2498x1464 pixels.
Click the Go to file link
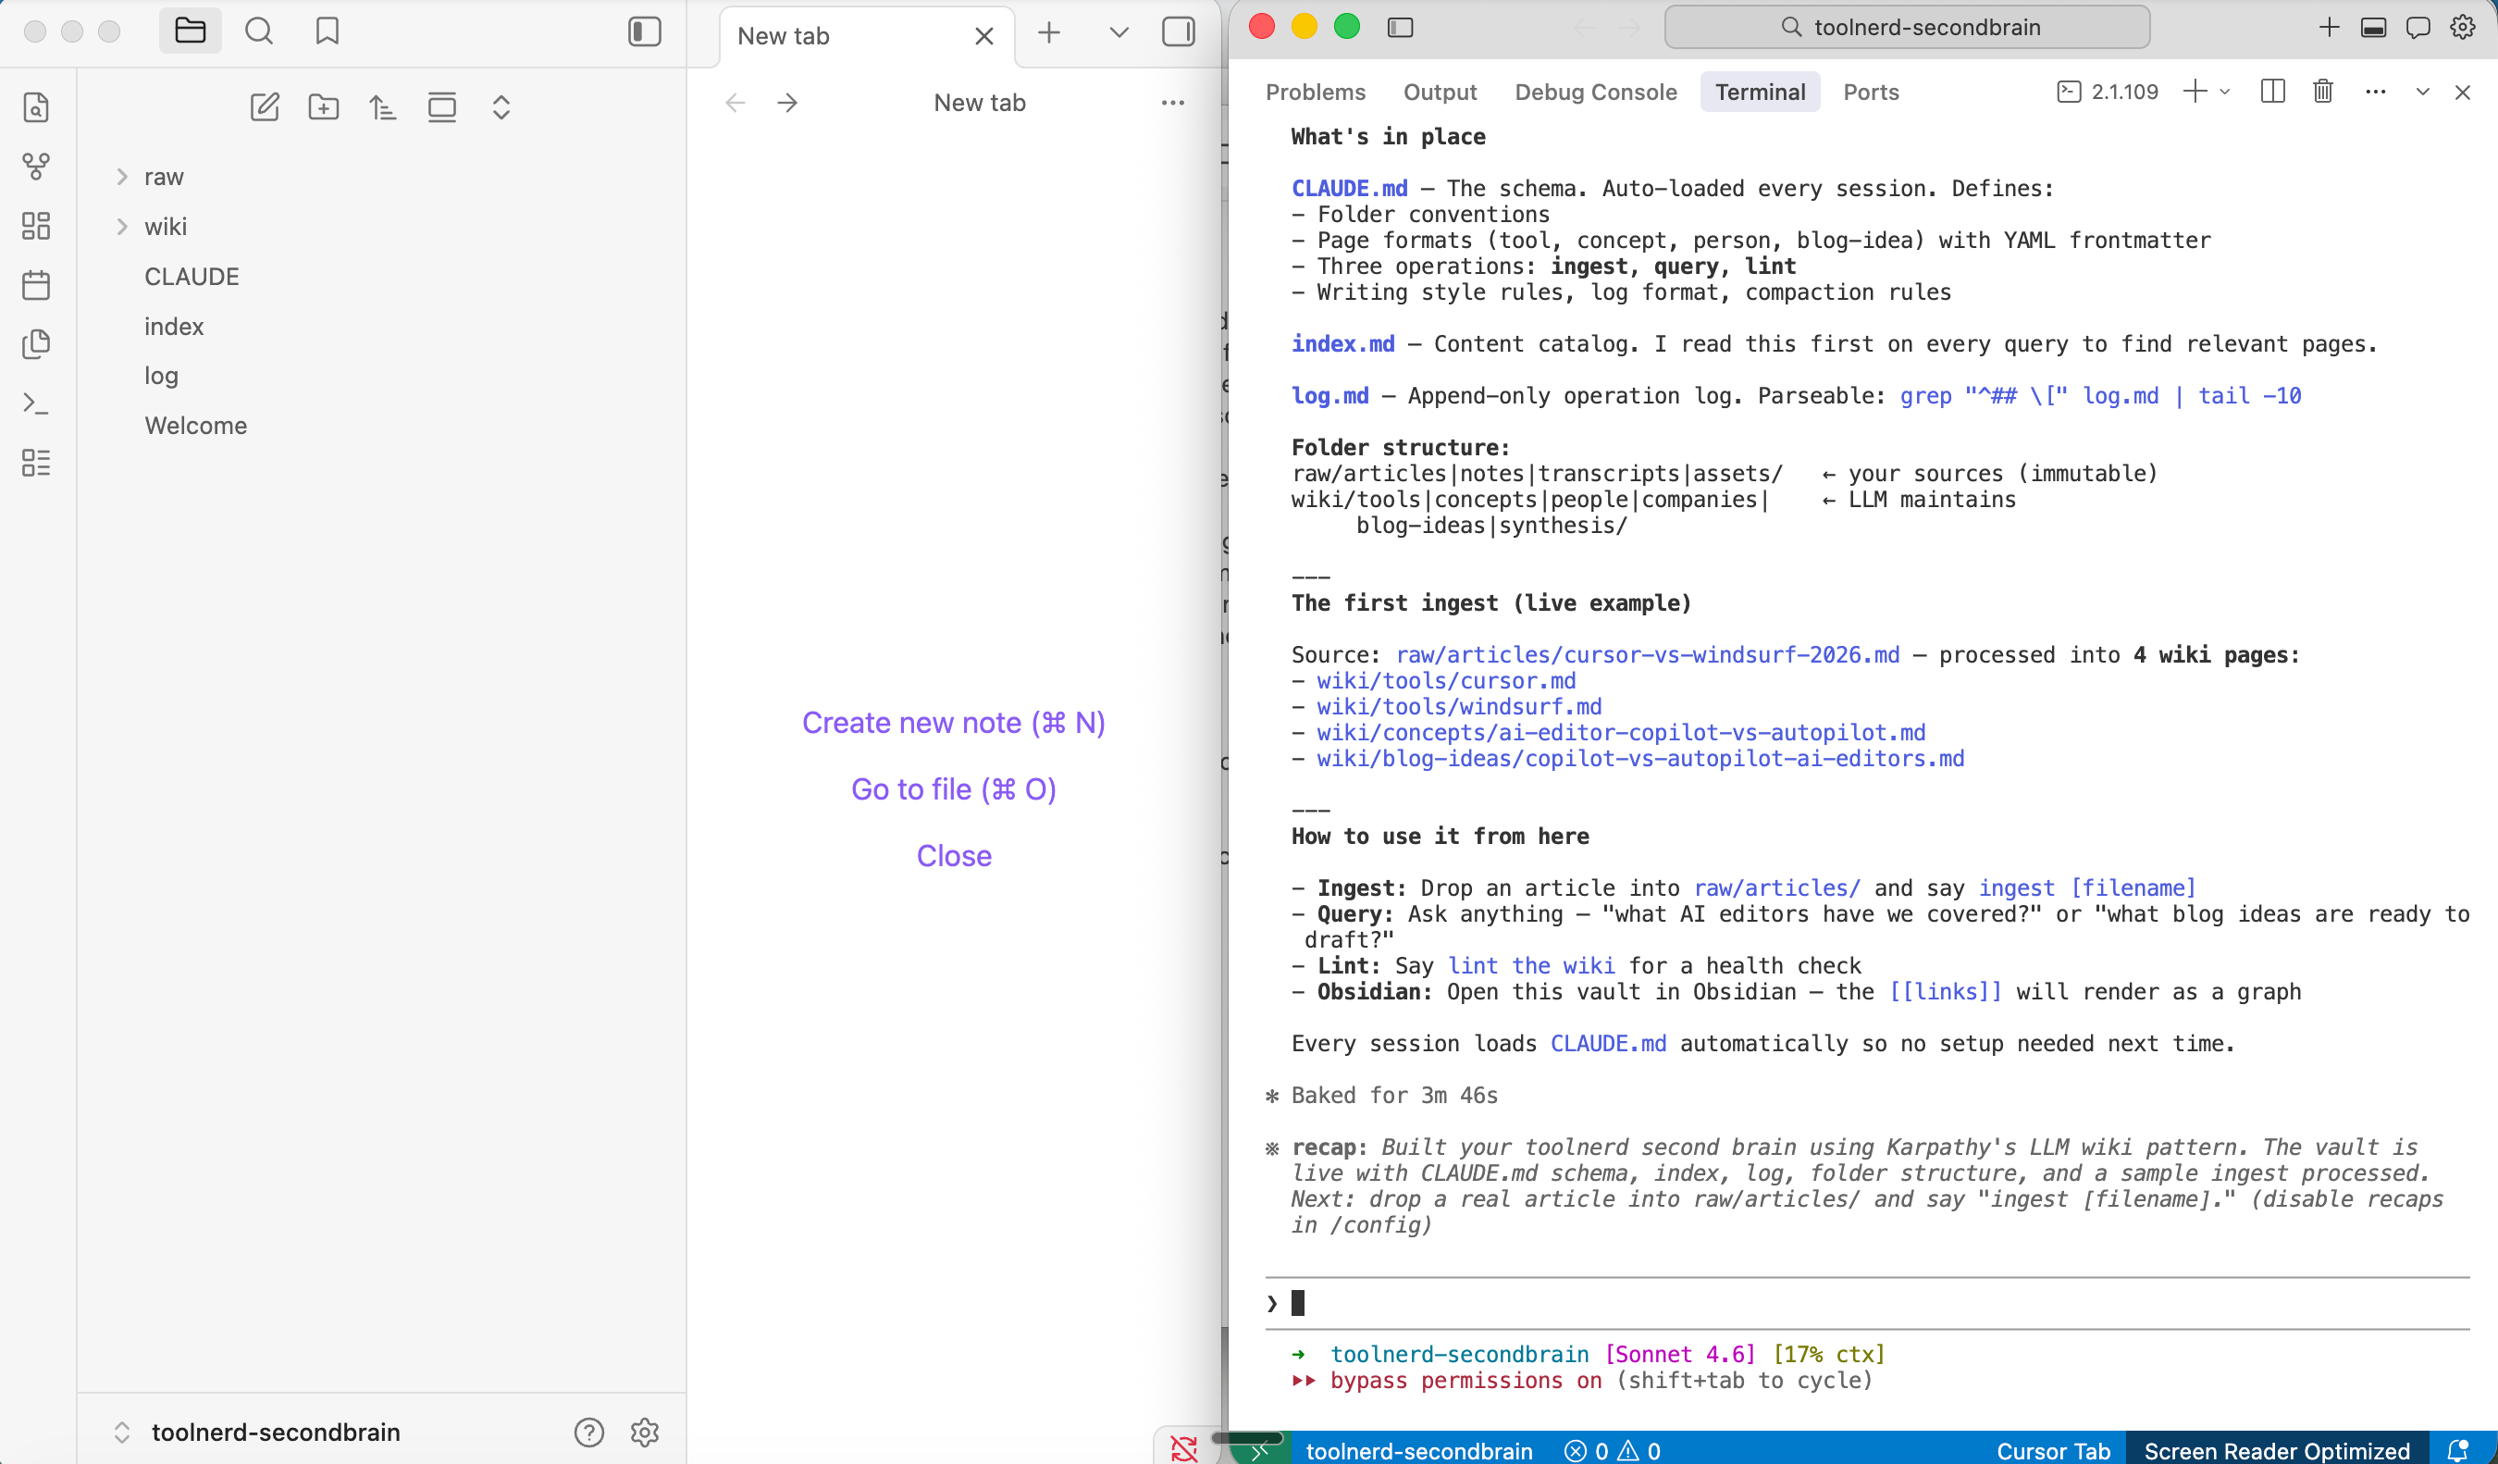[x=953, y=789]
